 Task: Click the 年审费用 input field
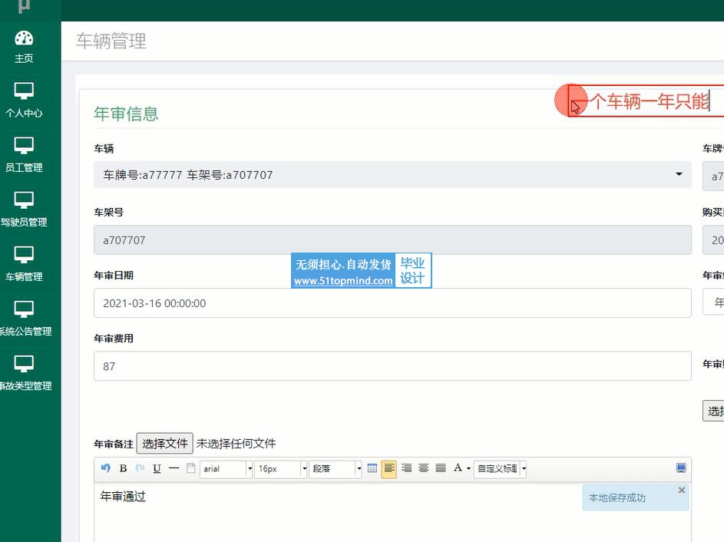(x=392, y=366)
